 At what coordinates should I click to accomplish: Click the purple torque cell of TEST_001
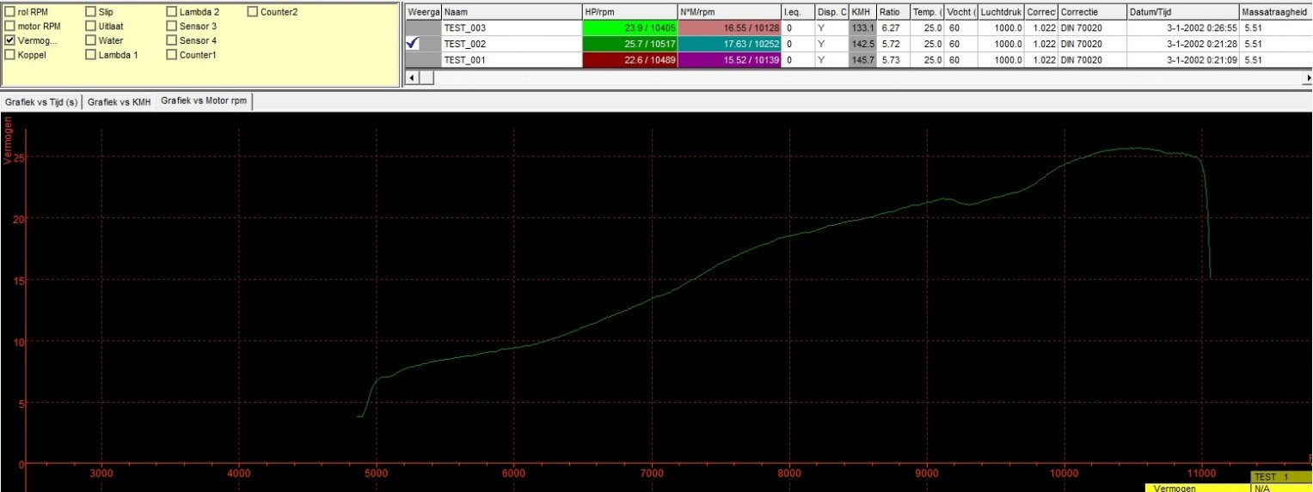729,59
